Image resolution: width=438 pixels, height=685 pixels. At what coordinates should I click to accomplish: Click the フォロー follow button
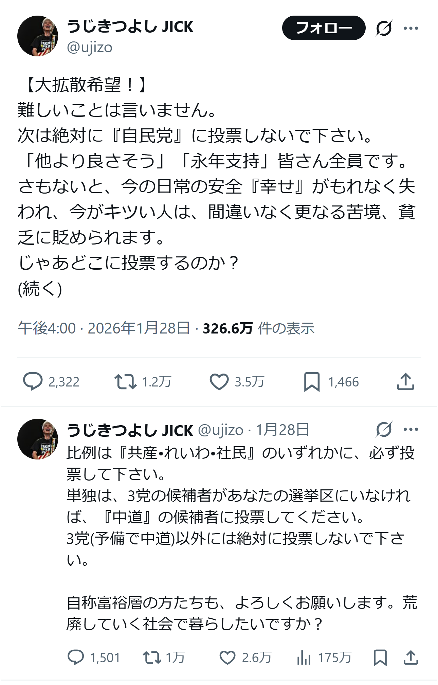(x=324, y=28)
